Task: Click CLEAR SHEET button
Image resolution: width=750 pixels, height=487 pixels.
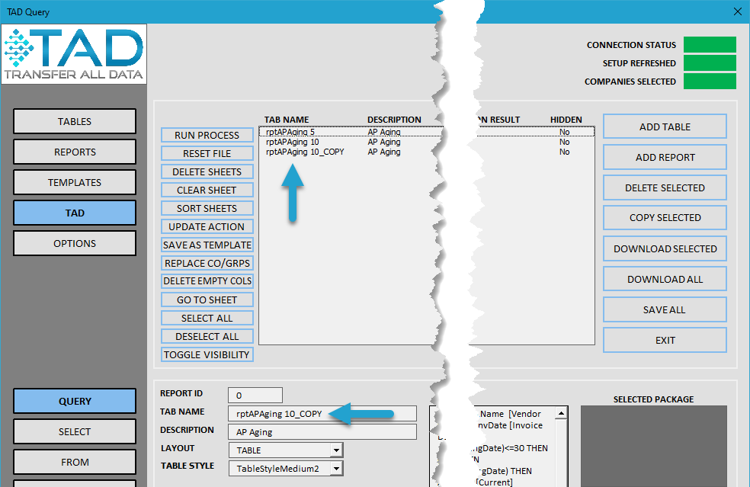Action: coord(207,190)
